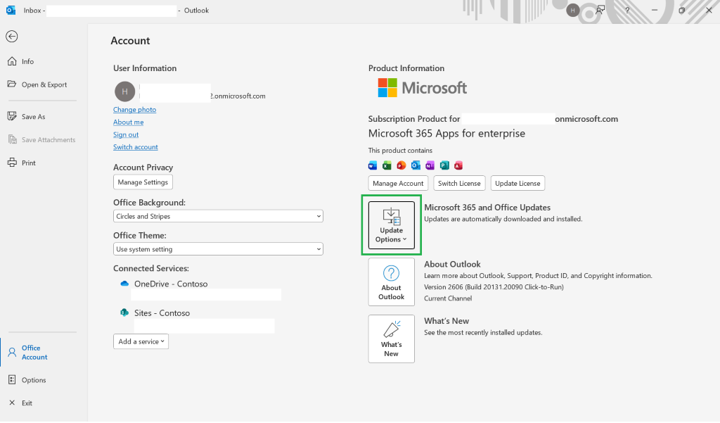The image size is (720, 423).
Task: Minimize the Outlook window
Action: point(655,10)
